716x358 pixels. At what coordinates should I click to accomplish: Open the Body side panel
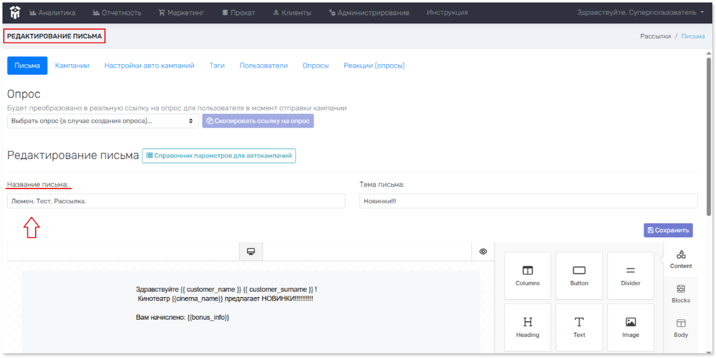680,328
